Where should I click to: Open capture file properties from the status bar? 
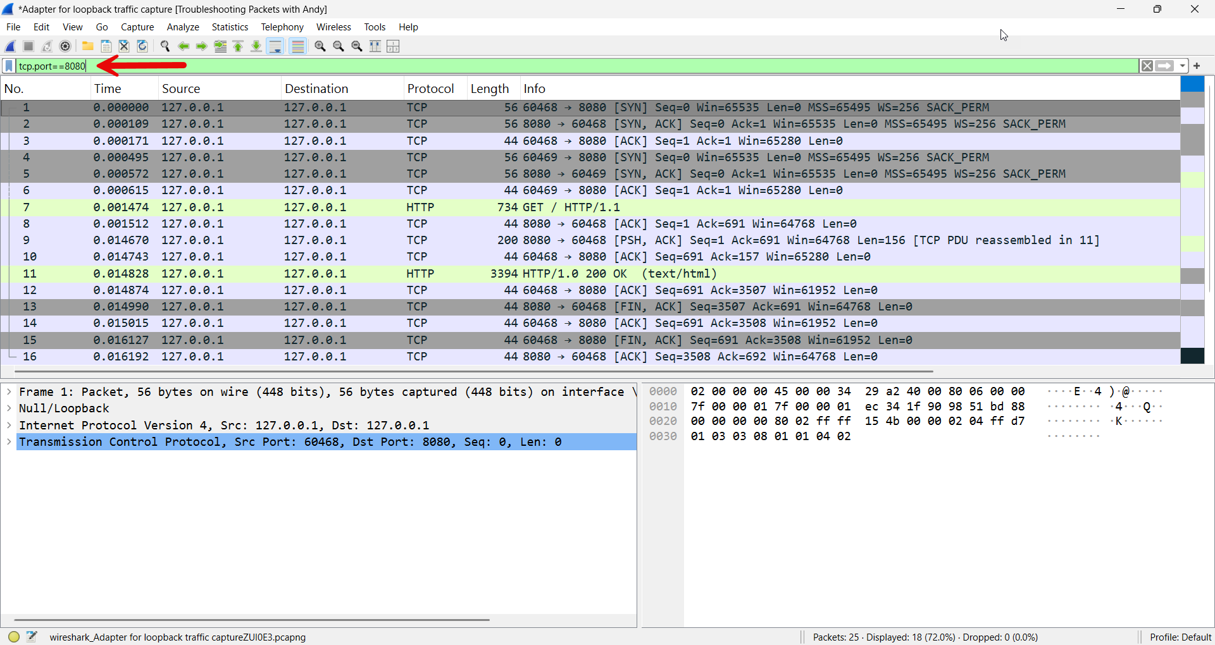pos(13,637)
